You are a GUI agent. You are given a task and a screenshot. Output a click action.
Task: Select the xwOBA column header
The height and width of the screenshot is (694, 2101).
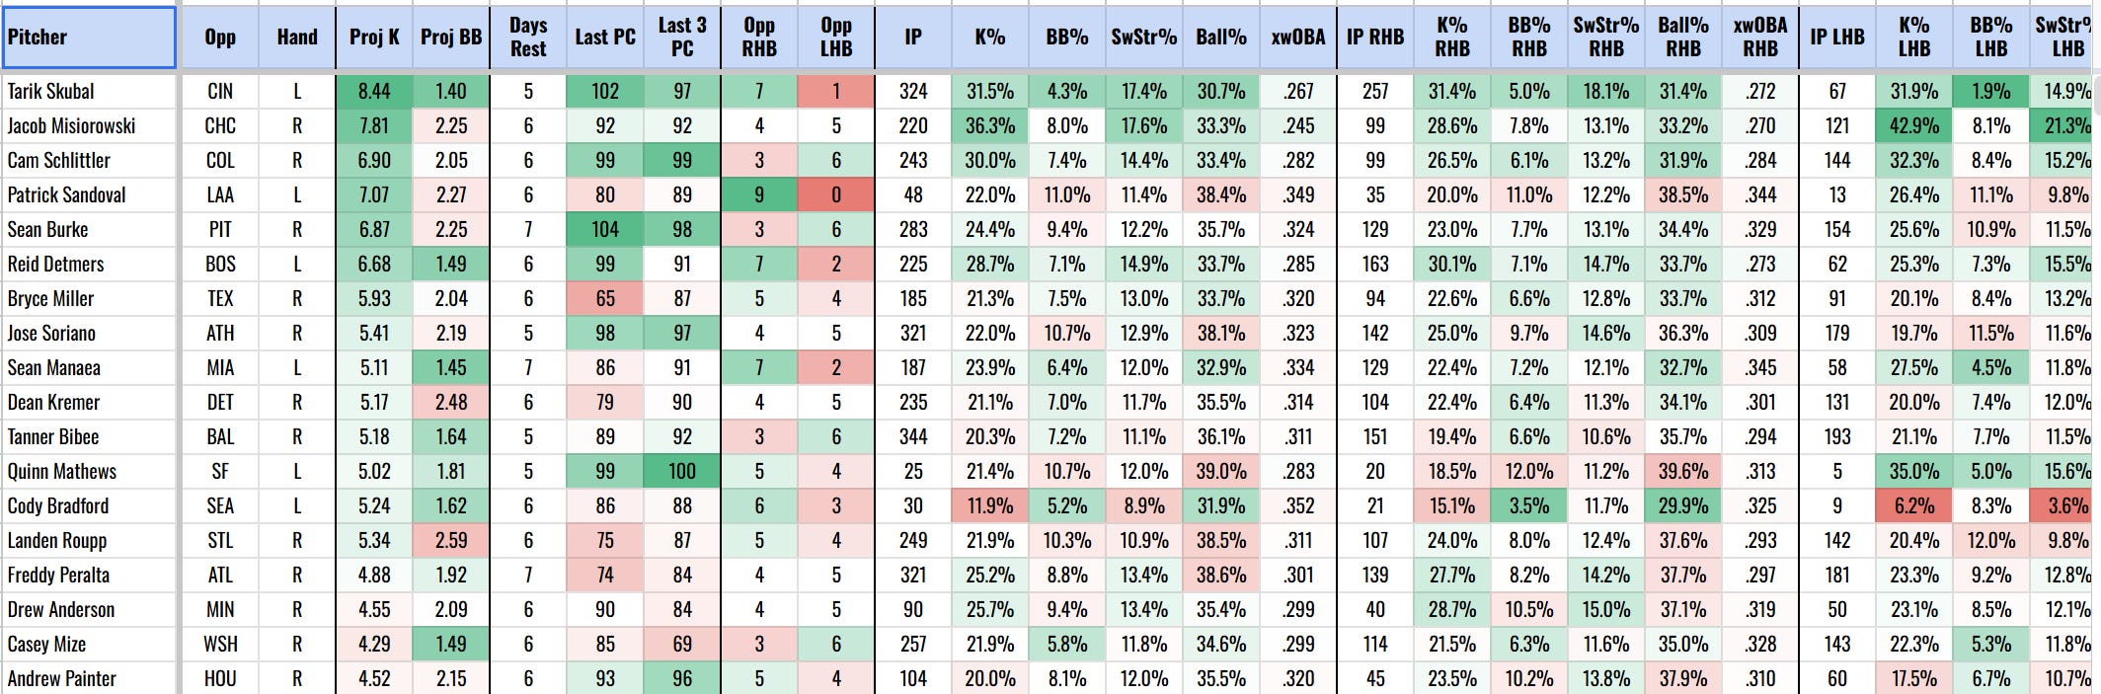coord(1298,38)
